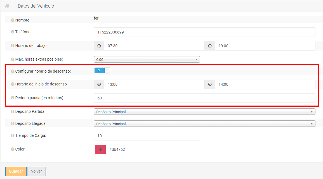The width and height of the screenshot is (323, 179).
Task: Click the Teléfono input field
Action: 204,32
